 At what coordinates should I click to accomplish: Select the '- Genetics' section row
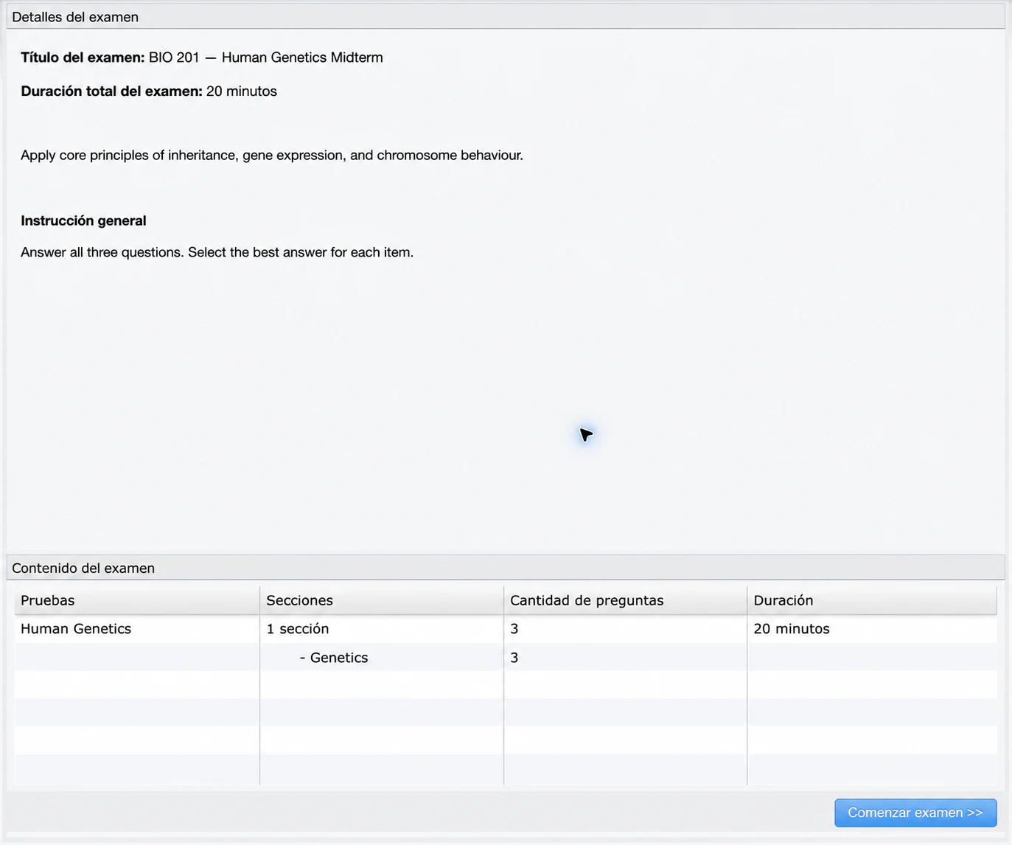(506, 657)
